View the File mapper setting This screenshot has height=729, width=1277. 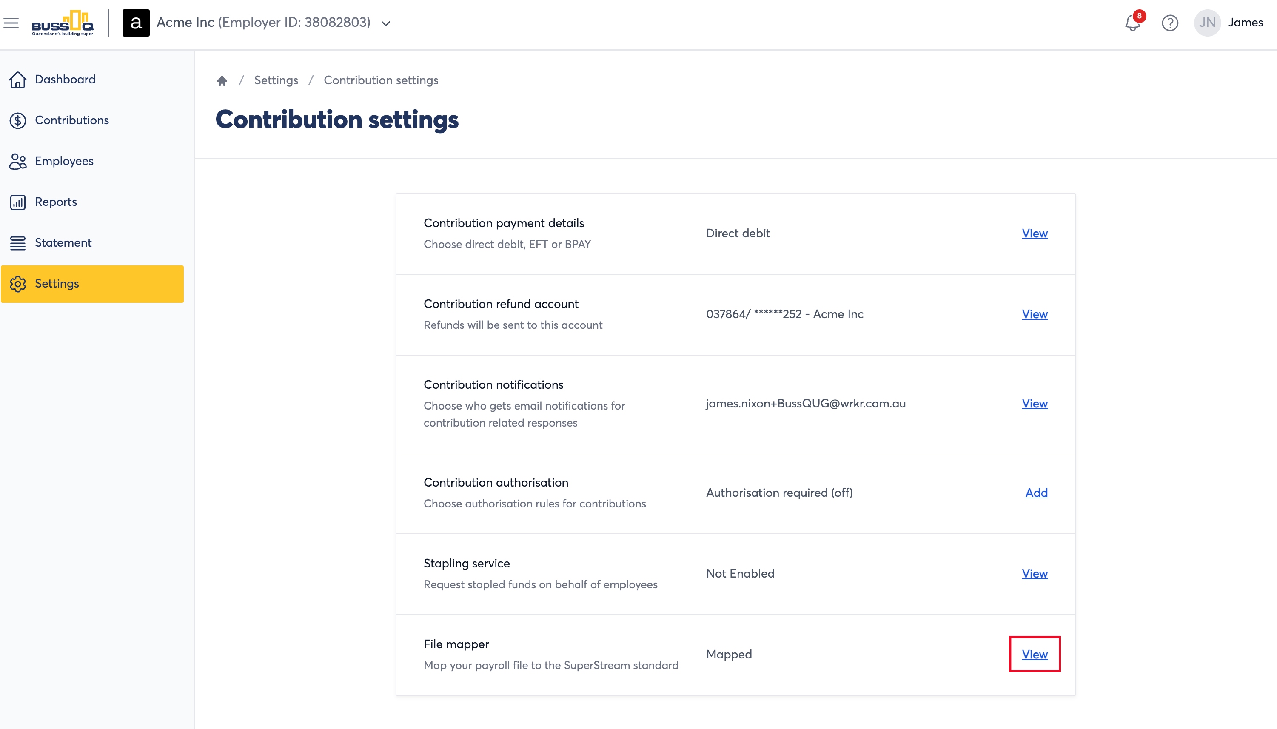(1035, 655)
